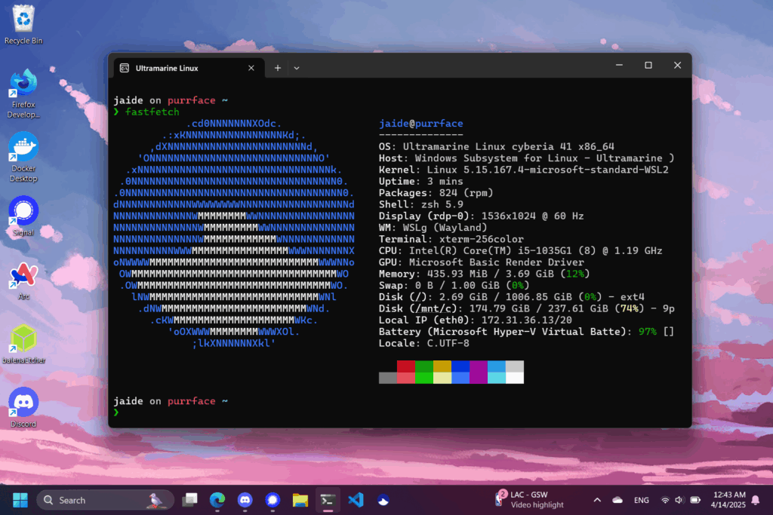Click the Local IP (eth0) address line
The height and width of the screenshot is (515, 773).
tap(476, 320)
